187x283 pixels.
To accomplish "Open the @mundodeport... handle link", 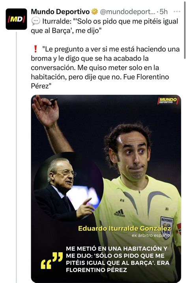I will coord(127,12).
